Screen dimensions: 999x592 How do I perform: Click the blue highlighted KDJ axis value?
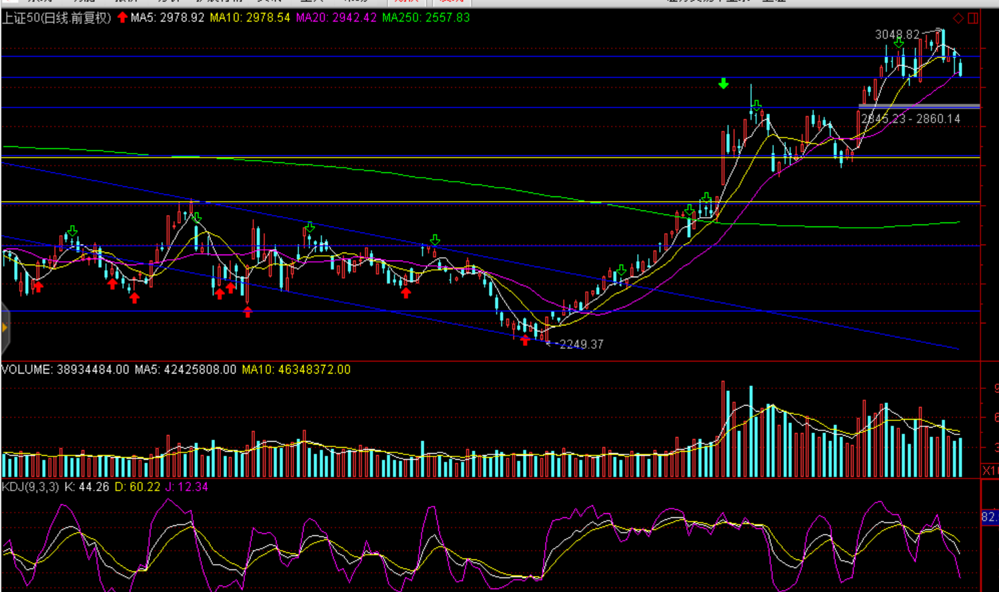989,517
